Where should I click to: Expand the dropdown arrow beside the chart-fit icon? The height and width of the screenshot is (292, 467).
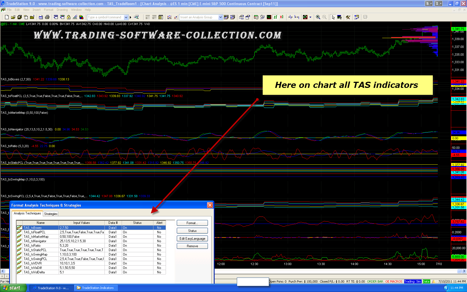coord(310,17)
